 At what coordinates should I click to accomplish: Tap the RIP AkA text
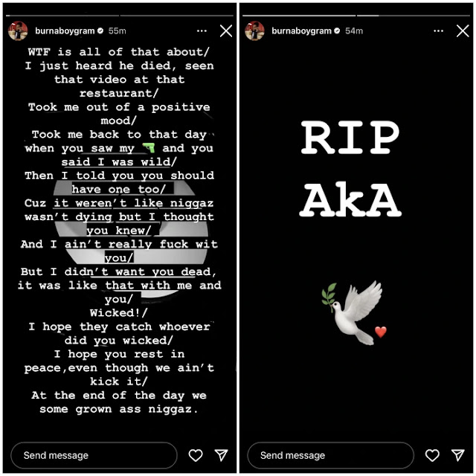click(350, 169)
